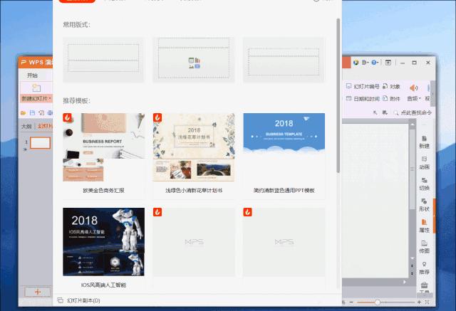Screen dimensions: 456x311
Task: Click the save icon in quick toolbar
Action: click(x=32, y=112)
